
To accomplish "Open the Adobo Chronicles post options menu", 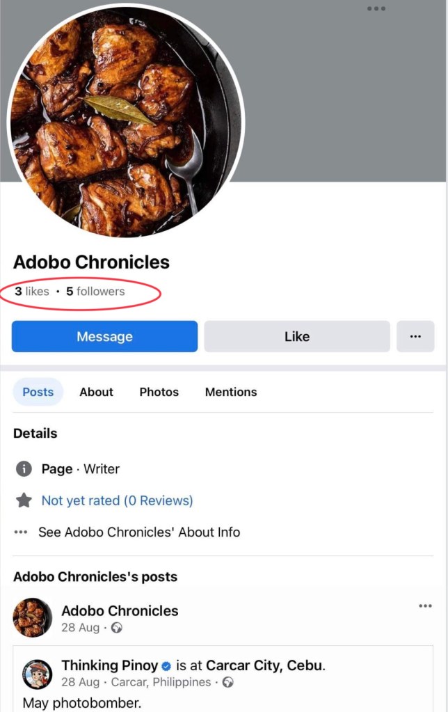I will [x=425, y=606].
